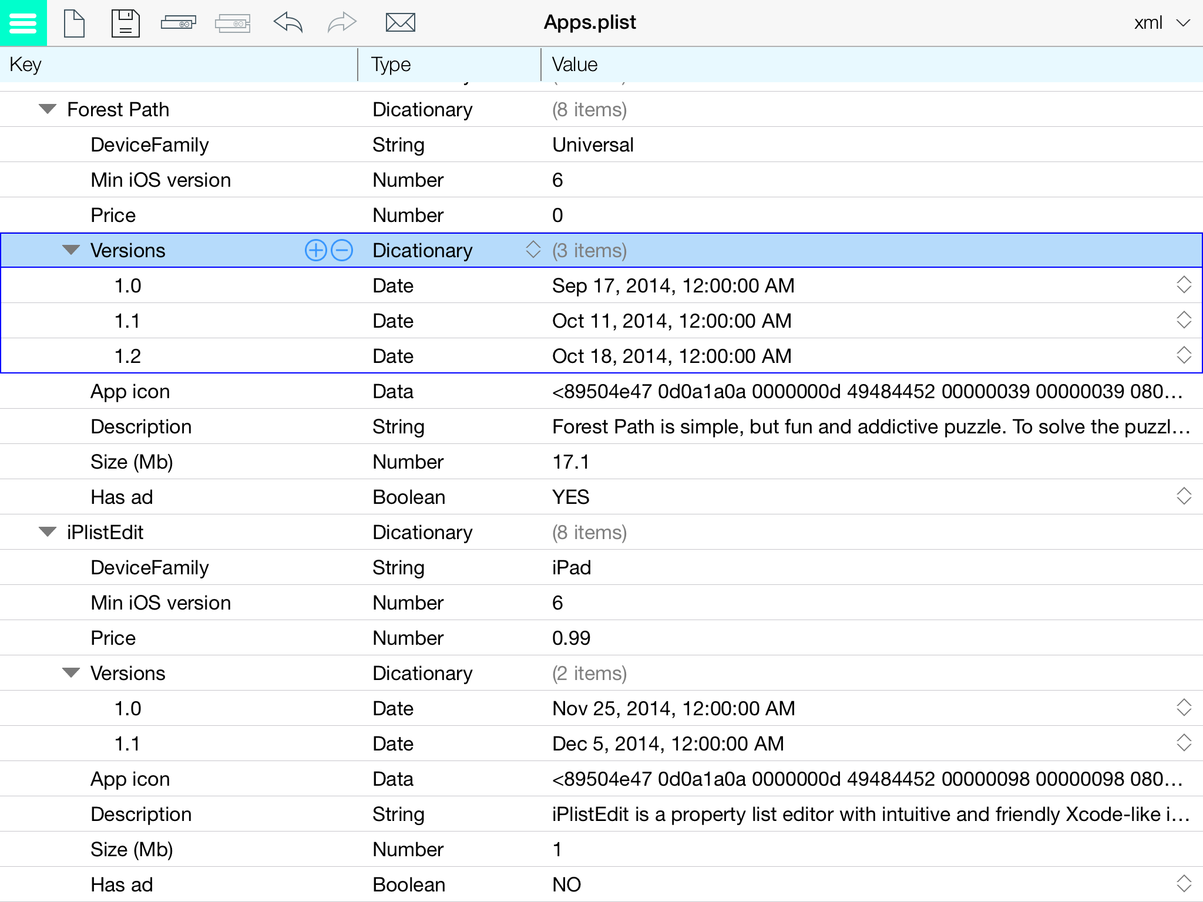Click the Key column header
Viewport: 1203px width, 902px height.
click(x=26, y=65)
